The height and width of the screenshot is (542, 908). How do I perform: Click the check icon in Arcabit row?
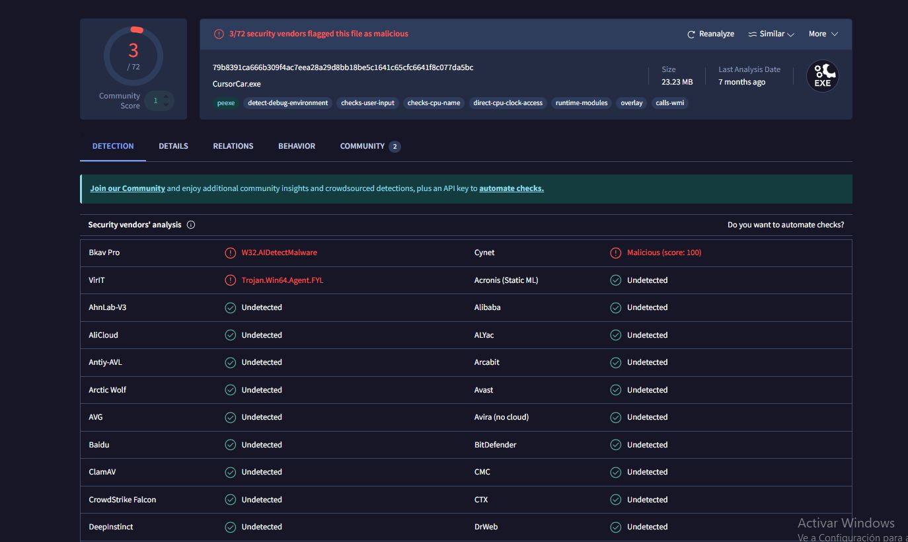615,362
